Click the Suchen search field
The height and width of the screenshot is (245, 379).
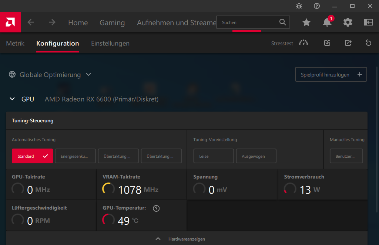tap(253, 22)
